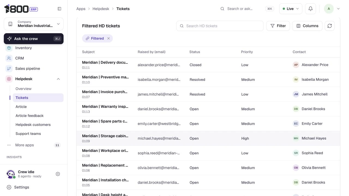Click the CRM people icon
The width and height of the screenshot is (349, 196).
point(9,58)
